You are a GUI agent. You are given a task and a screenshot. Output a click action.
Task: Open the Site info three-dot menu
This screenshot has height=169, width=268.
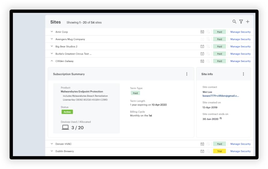tap(243, 74)
